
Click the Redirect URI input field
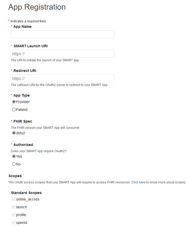click(x=62, y=78)
